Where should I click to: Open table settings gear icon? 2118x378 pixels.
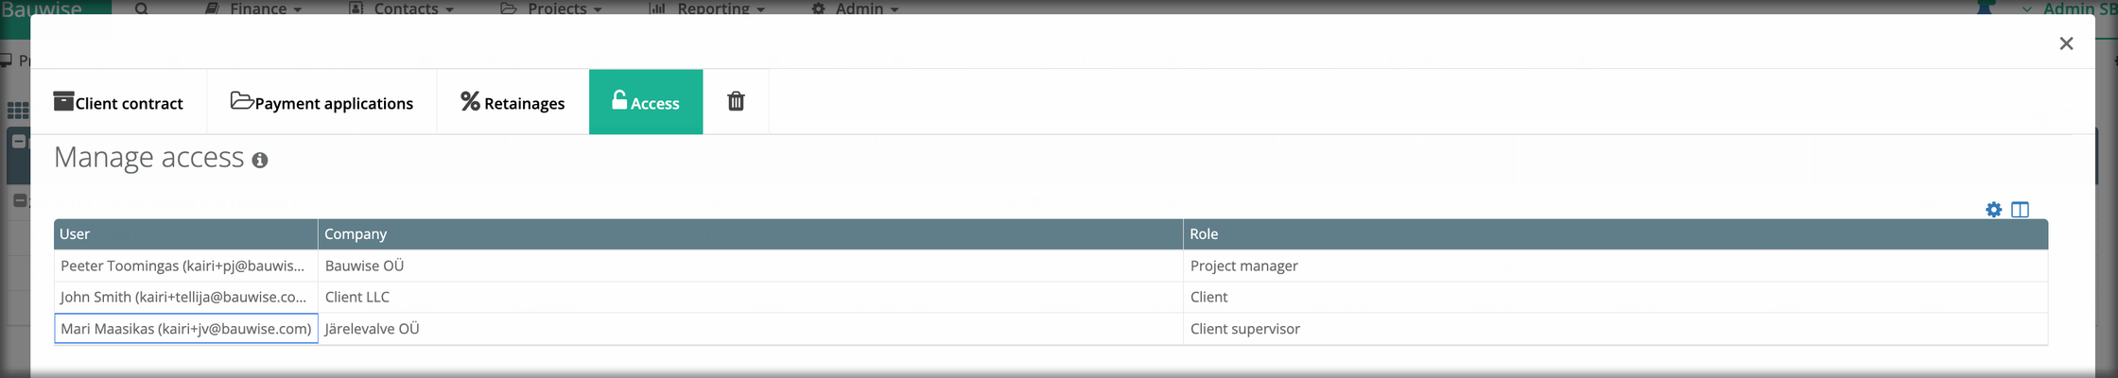[x=1993, y=210]
